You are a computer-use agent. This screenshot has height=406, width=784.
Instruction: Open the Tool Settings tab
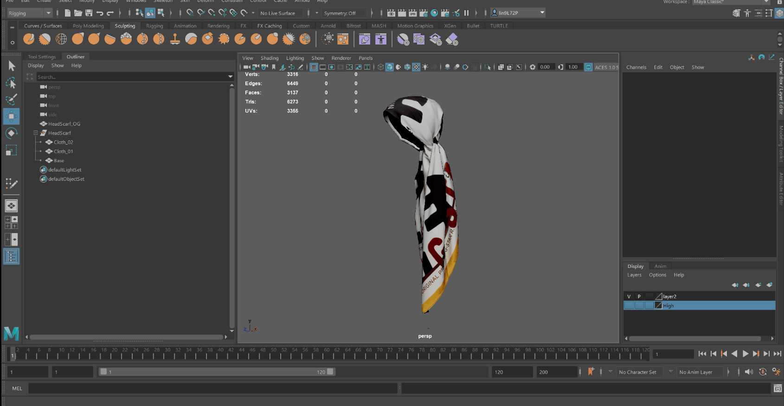click(42, 57)
